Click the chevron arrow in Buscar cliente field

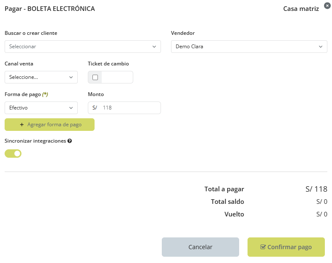(x=154, y=47)
